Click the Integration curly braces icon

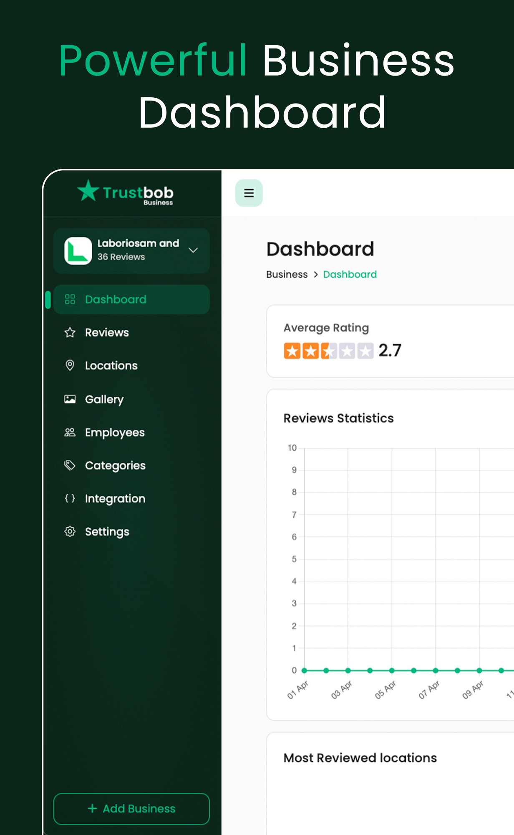coord(70,498)
